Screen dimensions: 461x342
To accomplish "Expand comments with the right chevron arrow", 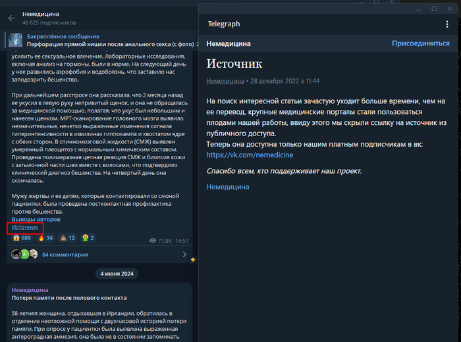I will coord(184,255).
